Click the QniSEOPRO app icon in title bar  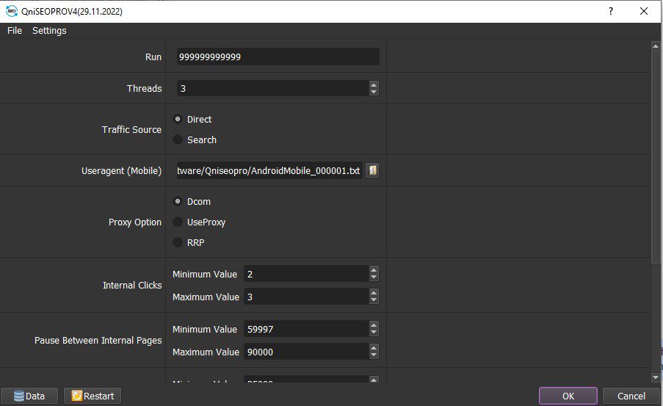(x=12, y=12)
